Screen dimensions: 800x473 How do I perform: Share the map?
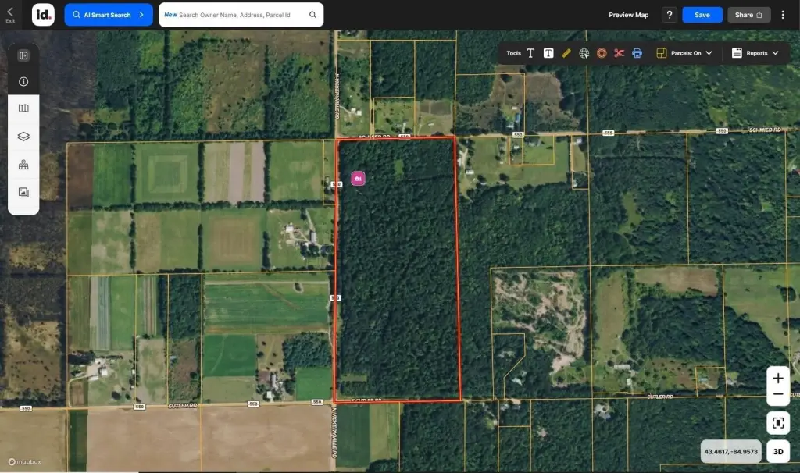748,15
